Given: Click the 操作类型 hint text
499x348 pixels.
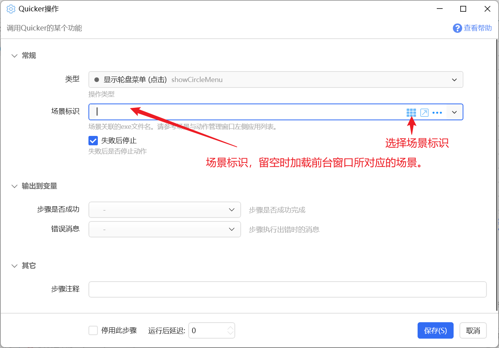Looking at the screenshot, I should pyautogui.click(x=101, y=95).
